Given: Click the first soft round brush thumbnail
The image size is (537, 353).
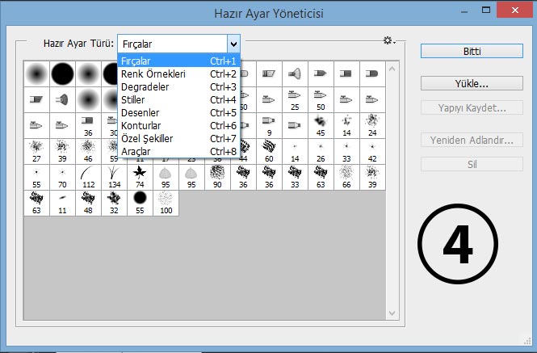Looking at the screenshot, I should tap(36, 74).
